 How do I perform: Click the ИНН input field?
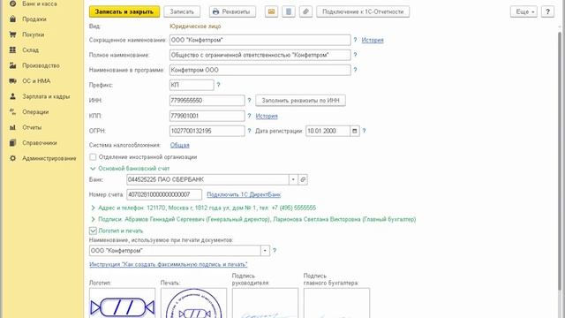click(x=207, y=100)
